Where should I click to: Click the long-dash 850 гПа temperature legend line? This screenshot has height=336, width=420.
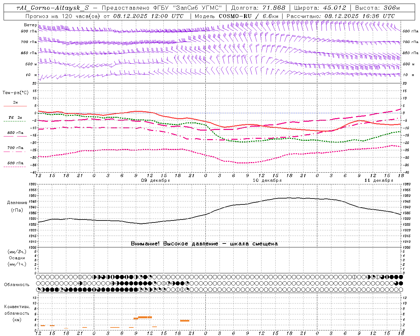coord(15,136)
